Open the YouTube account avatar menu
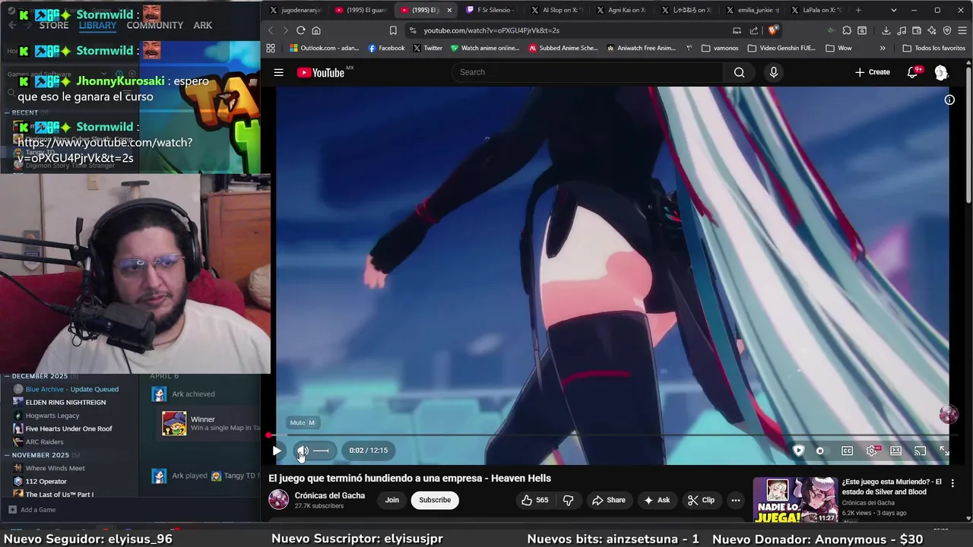The image size is (973, 547). [x=941, y=72]
